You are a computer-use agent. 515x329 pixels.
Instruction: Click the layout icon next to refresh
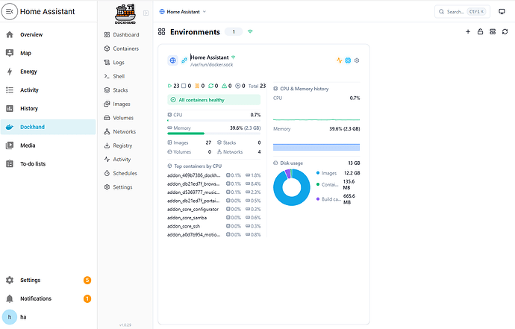tap(493, 32)
